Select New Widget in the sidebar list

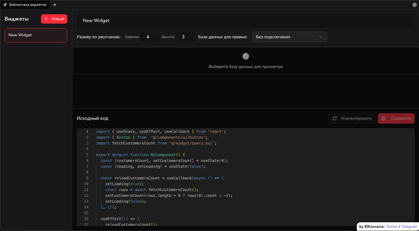[36, 35]
